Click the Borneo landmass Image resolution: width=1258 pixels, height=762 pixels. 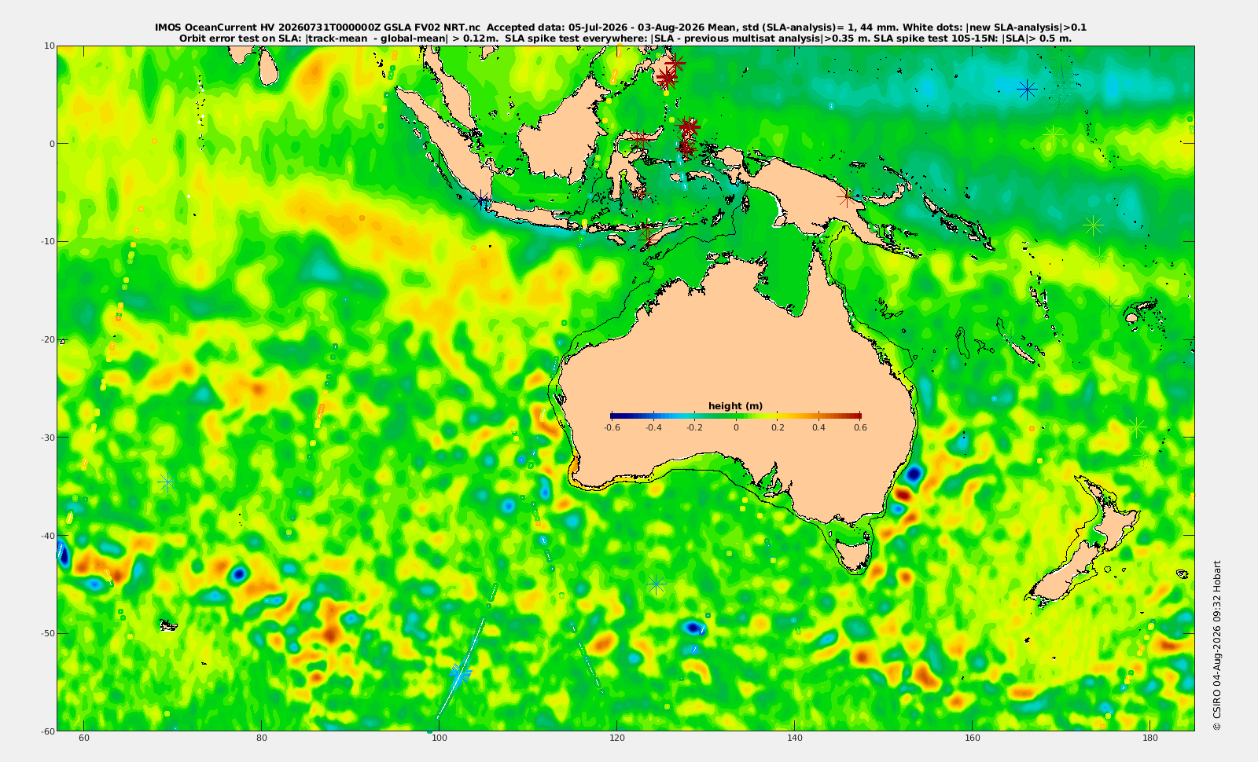click(x=562, y=130)
